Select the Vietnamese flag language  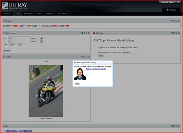click(68, 26)
